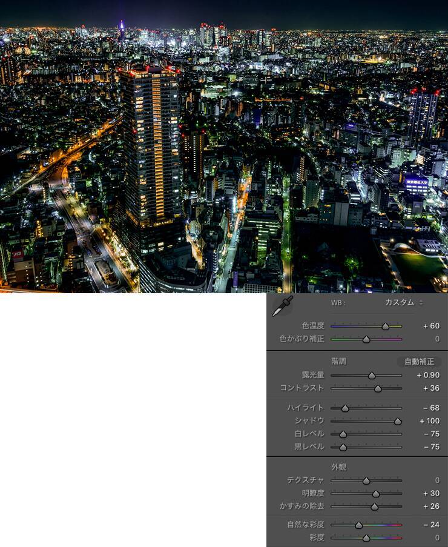
Task: Click the テクスチャ slider handle
Action: click(x=366, y=480)
